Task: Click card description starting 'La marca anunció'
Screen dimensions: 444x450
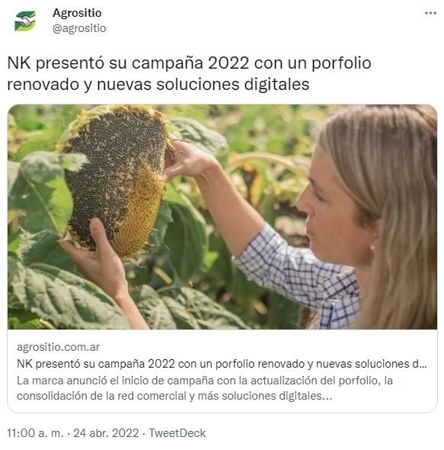Action: point(205,388)
